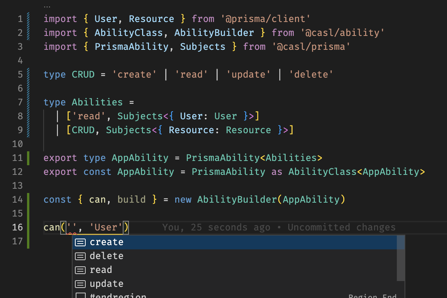Viewport: 447px width, 298px height.
Task: Select 'delete' in the suggestion menu
Action: point(107,256)
